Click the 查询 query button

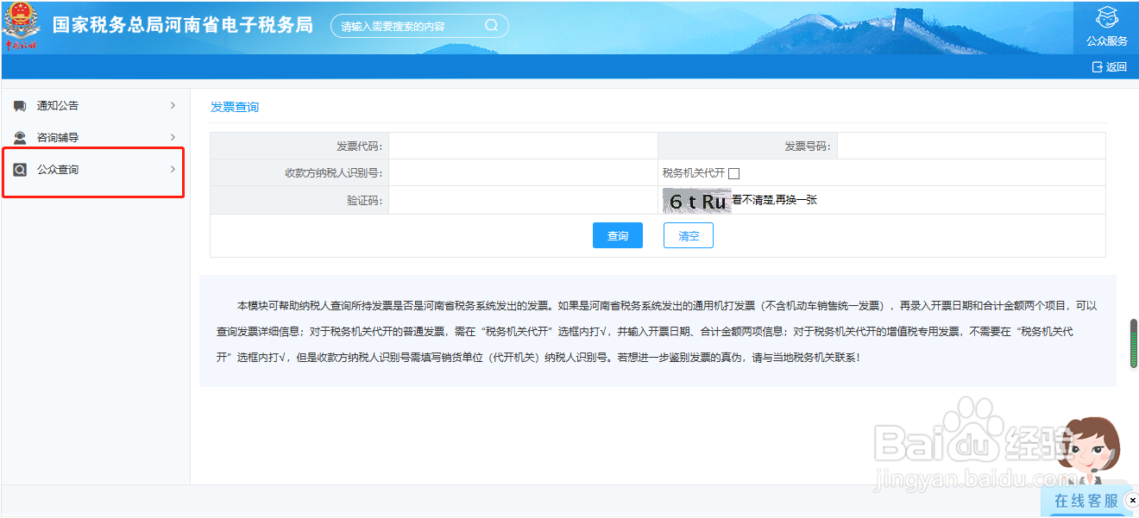[x=618, y=234]
